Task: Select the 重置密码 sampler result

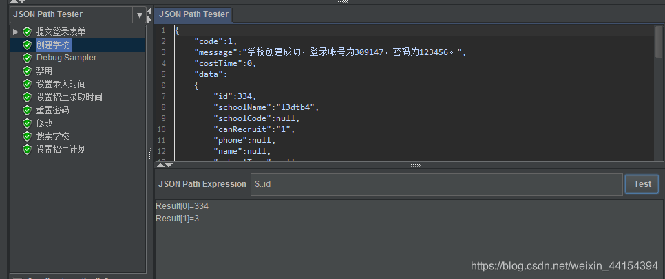Action: point(52,111)
